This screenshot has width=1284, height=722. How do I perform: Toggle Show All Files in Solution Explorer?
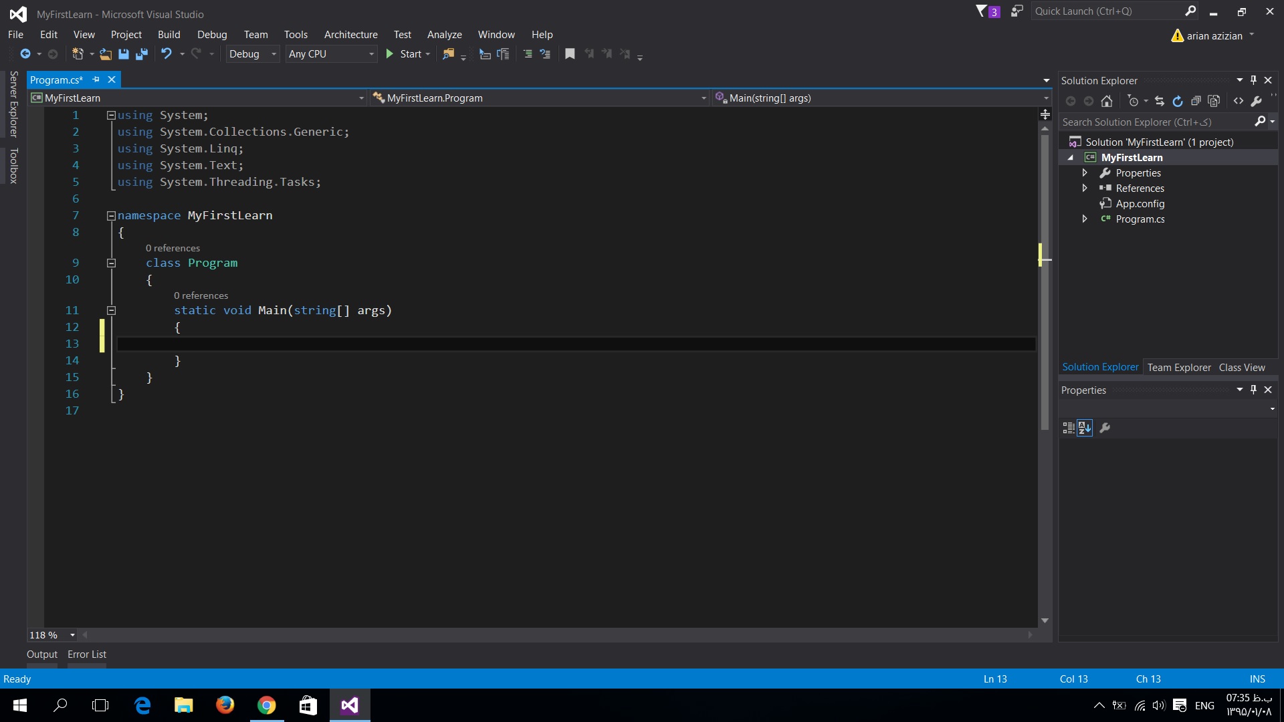[x=1214, y=101]
